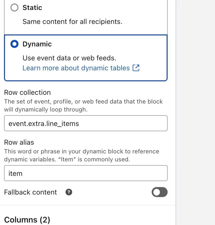
Task: Click the Fallback content label text
Action: [x=30, y=192]
